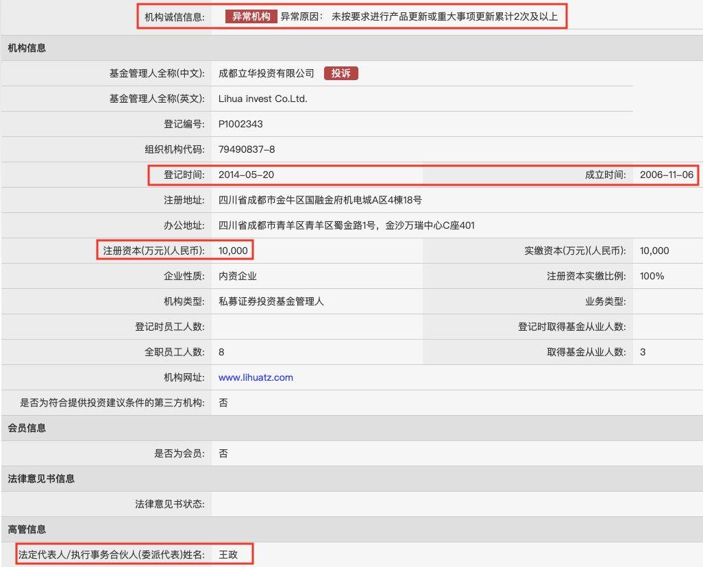Viewport: 703px width, 567px height.
Task: Click the 业务类型 label
Action: 606,301
